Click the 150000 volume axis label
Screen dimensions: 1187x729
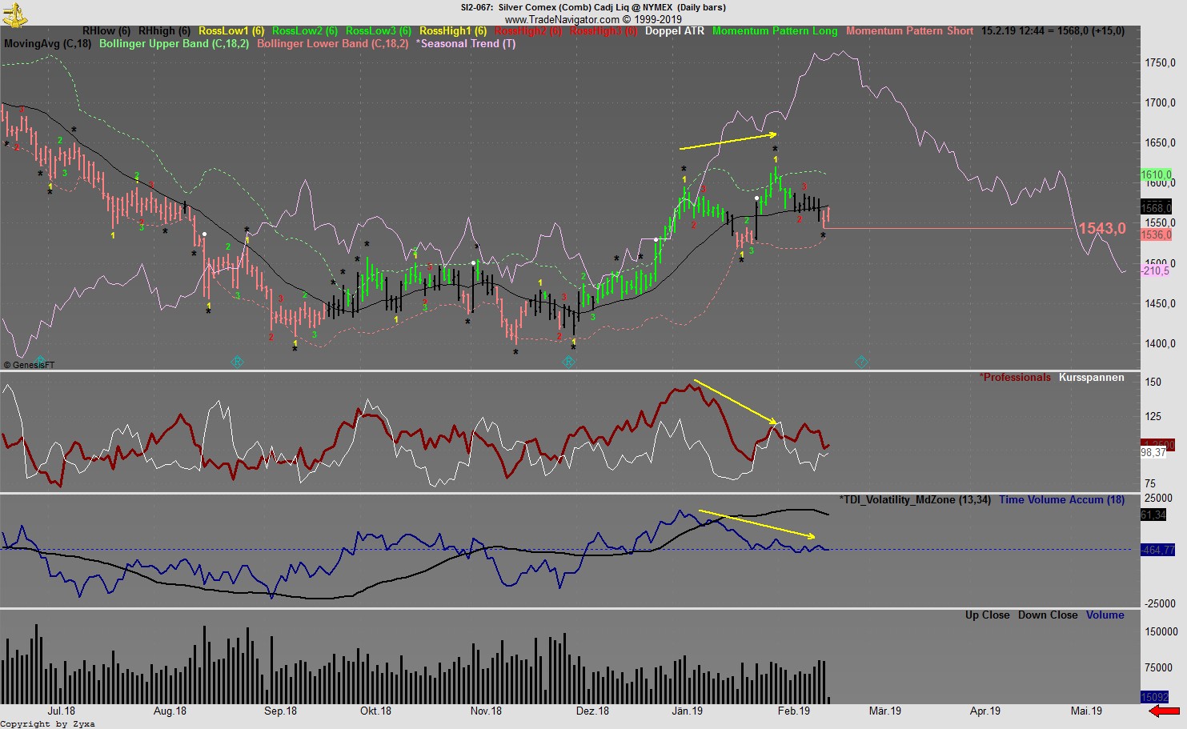pyautogui.click(x=1161, y=632)
